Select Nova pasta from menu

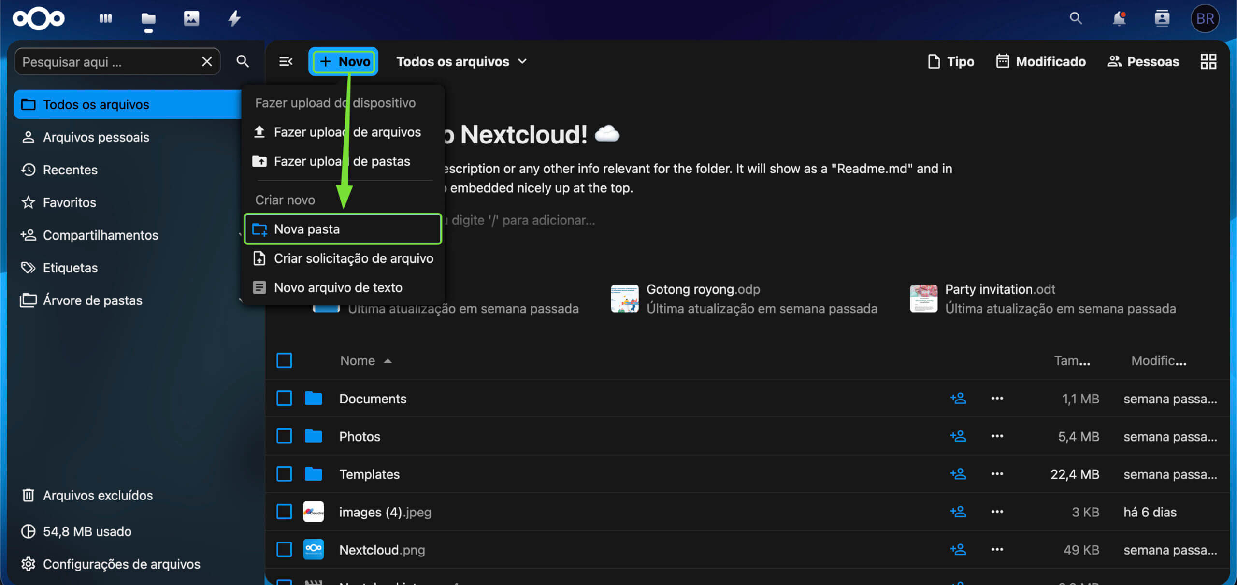(x=343, y=229)
